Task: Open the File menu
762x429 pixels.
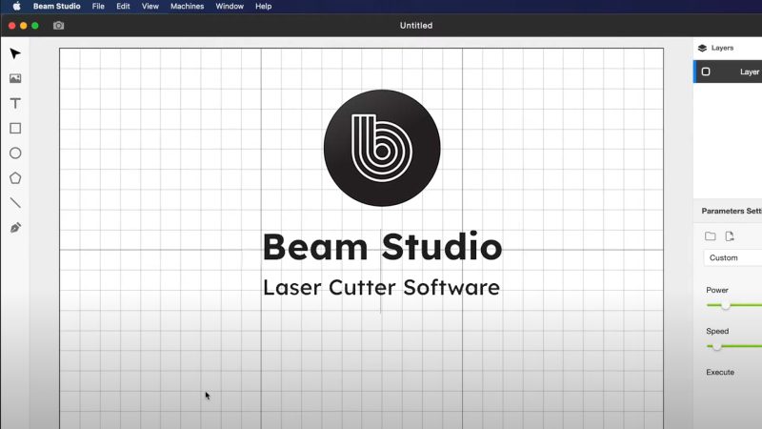Action: [x=98, y=7]
